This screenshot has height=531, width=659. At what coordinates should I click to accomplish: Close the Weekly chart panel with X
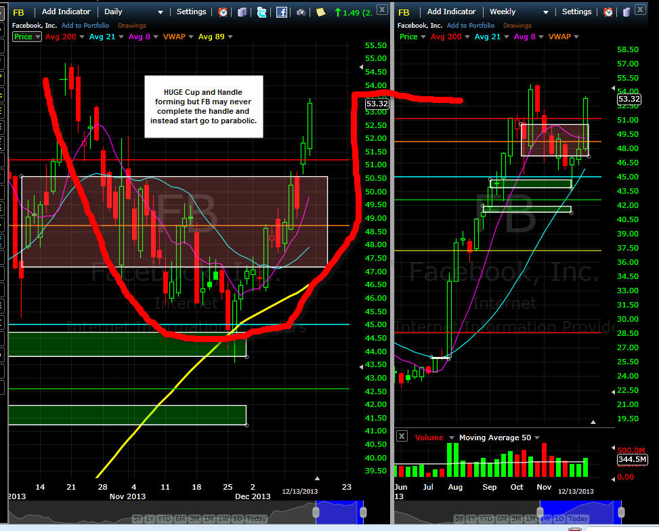[x=640, y=9]
